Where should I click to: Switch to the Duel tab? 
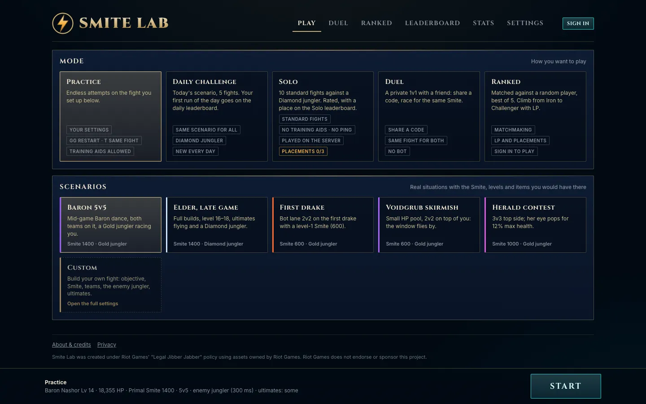tap(338, 23)
